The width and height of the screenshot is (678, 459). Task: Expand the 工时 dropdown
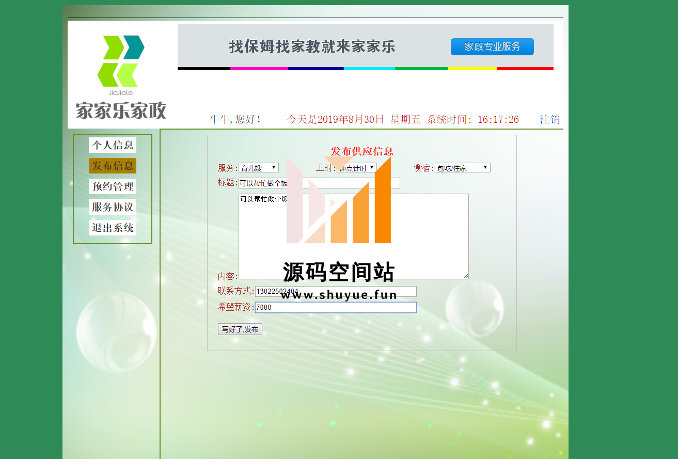click(x=356, y=168)
